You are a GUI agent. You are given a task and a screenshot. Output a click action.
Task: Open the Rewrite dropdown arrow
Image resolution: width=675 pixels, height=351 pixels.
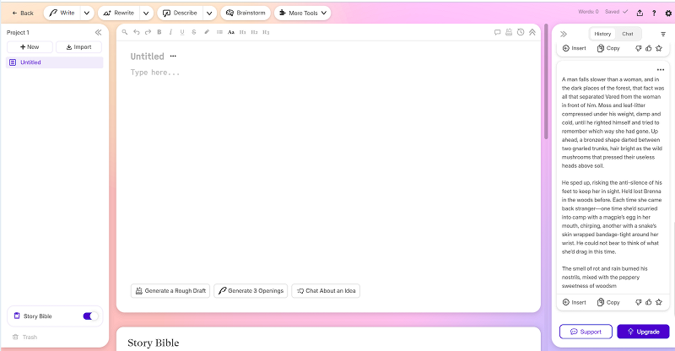pyautogui.click(x=146, y=13)
